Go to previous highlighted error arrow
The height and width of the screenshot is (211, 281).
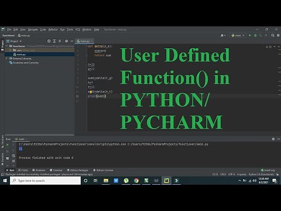click(275, 47)
